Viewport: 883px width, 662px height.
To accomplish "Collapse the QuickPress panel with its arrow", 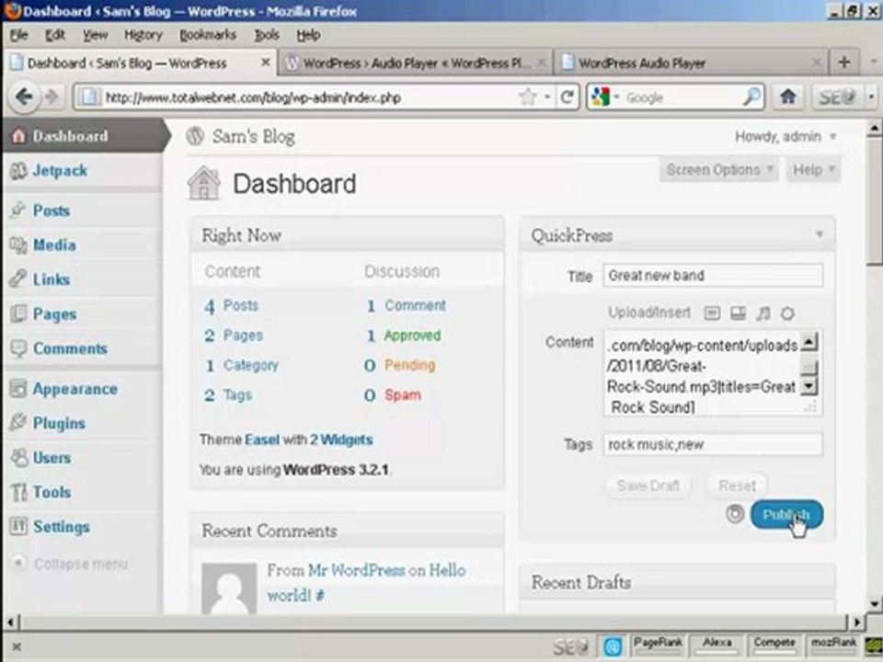I will (820, 234).
